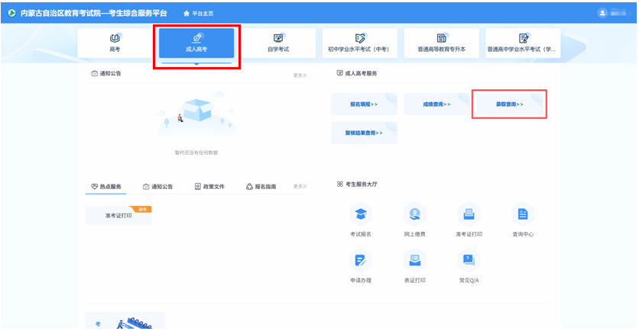Switch to the 政策文件 tab
639x331 pixels.
click(209, 186)
